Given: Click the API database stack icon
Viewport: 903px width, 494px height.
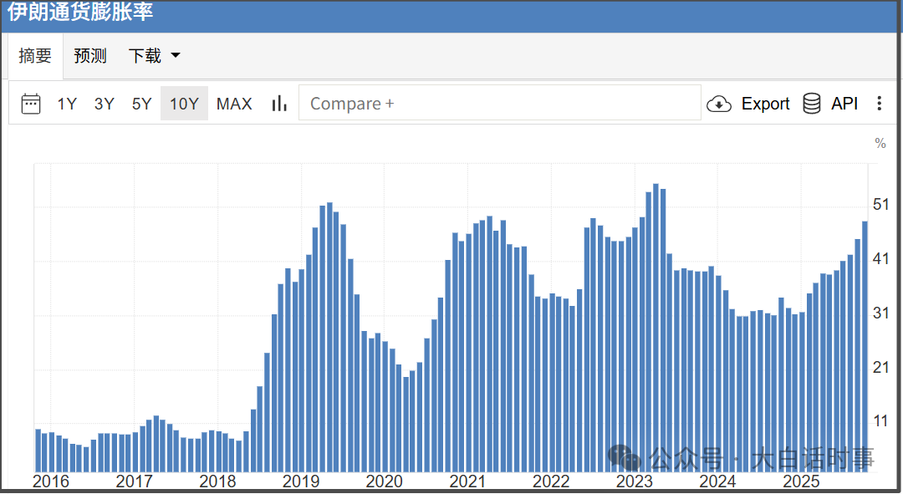Looking at the screenshot, I should (x=812, y=104).
